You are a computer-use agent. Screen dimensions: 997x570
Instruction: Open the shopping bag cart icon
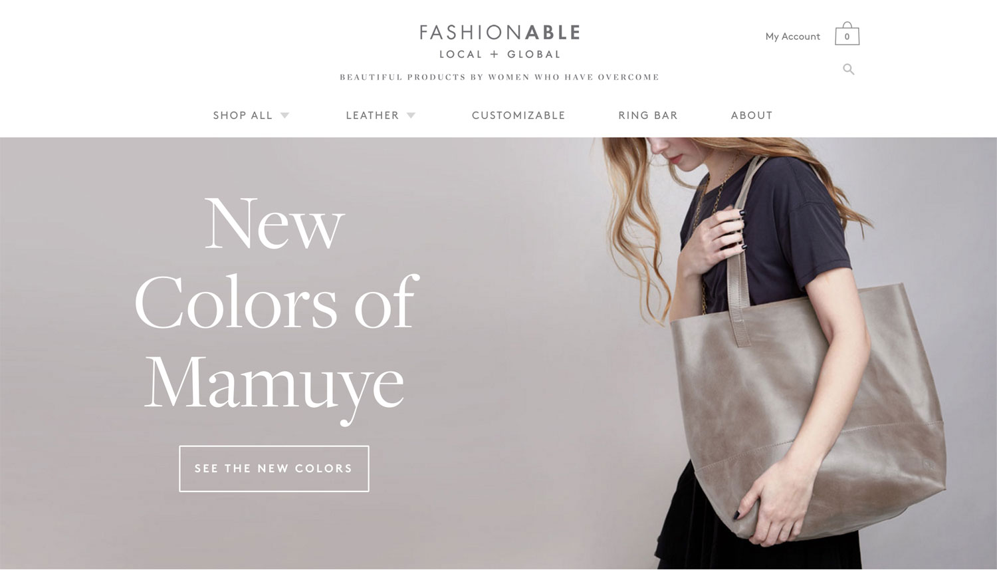pyautogui.click(x=847, y=33)
